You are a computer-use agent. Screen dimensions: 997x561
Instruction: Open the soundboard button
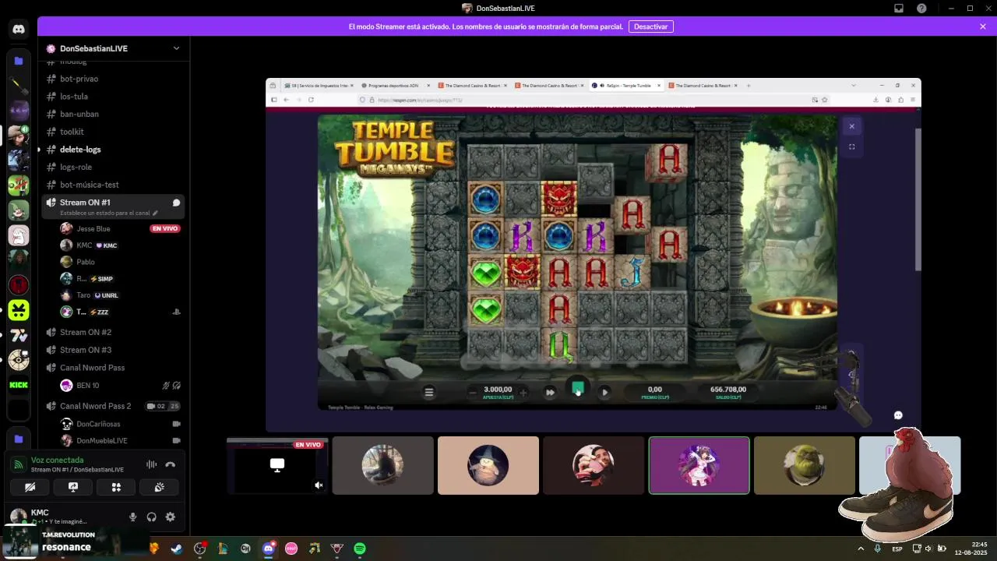(x=159, y=487)
